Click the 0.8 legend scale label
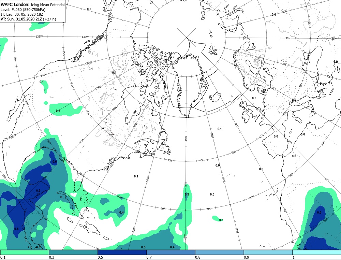Screen dimensions: 341x260 point(198,257)
